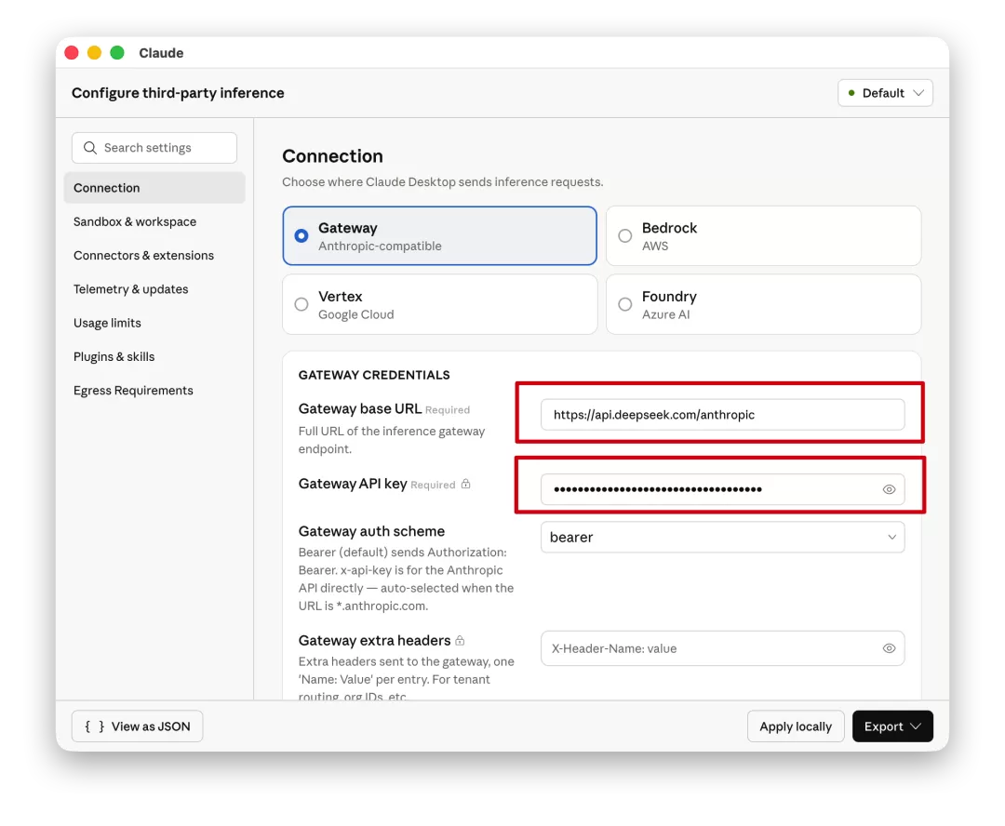Open the Export button dropdown
Screen dimensions: 1005x826
coord(892,726)
